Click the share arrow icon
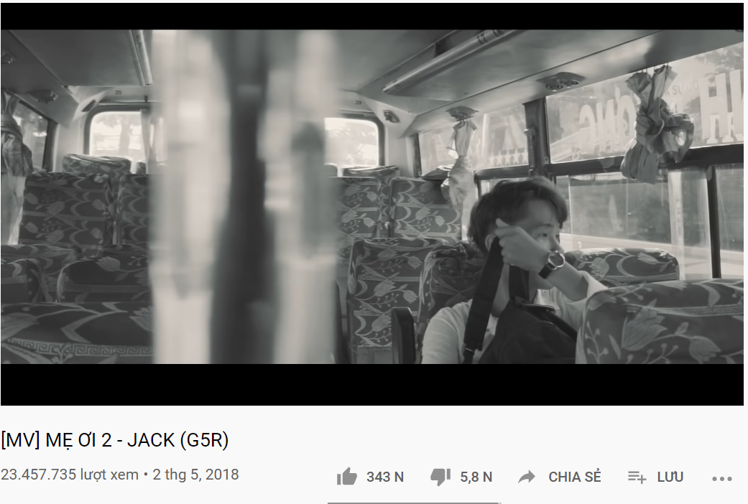This screenshot has width=748, height=504. 527,477
